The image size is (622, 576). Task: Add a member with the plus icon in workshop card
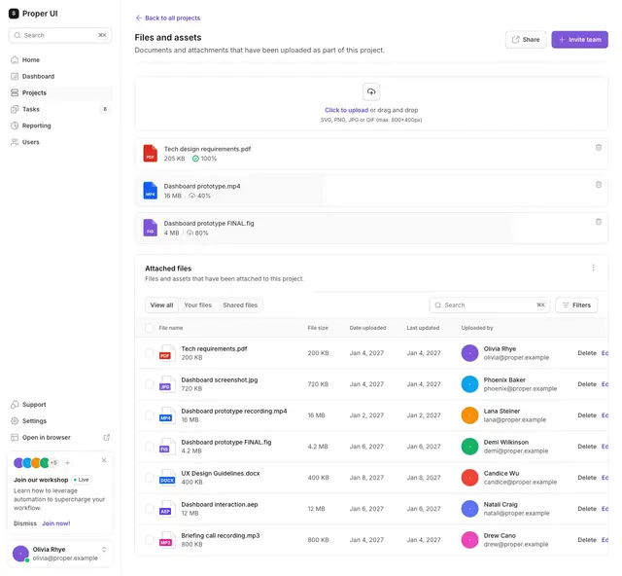pos(67,463)
